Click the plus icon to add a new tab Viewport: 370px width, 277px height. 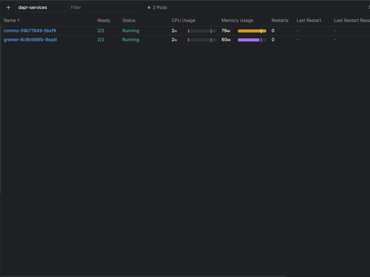8,7
